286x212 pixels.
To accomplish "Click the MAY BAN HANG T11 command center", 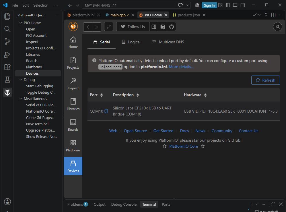I will click(x=129, y=5).
